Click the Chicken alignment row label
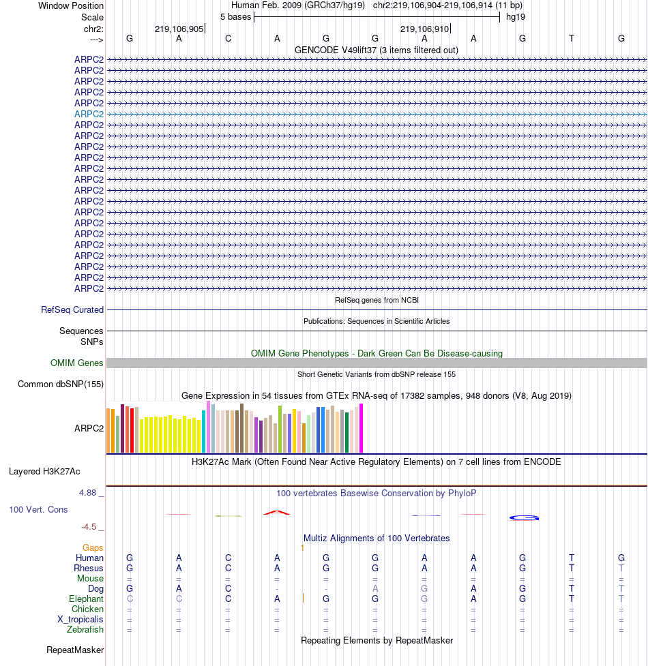The image size is (648, 666). [87, 609]
